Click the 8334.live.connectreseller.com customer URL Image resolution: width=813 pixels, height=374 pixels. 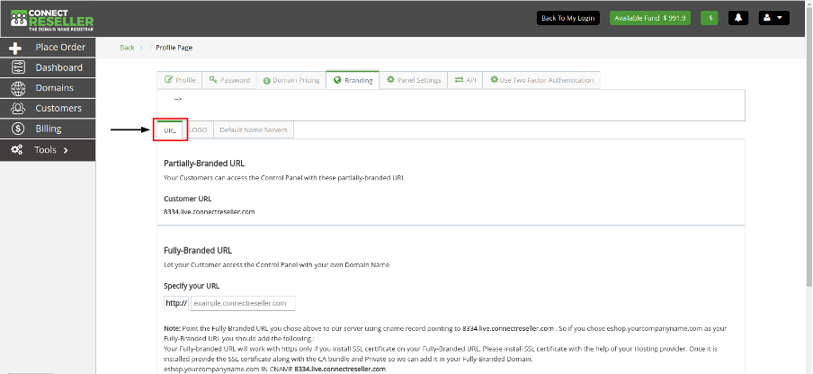(209, 212)
